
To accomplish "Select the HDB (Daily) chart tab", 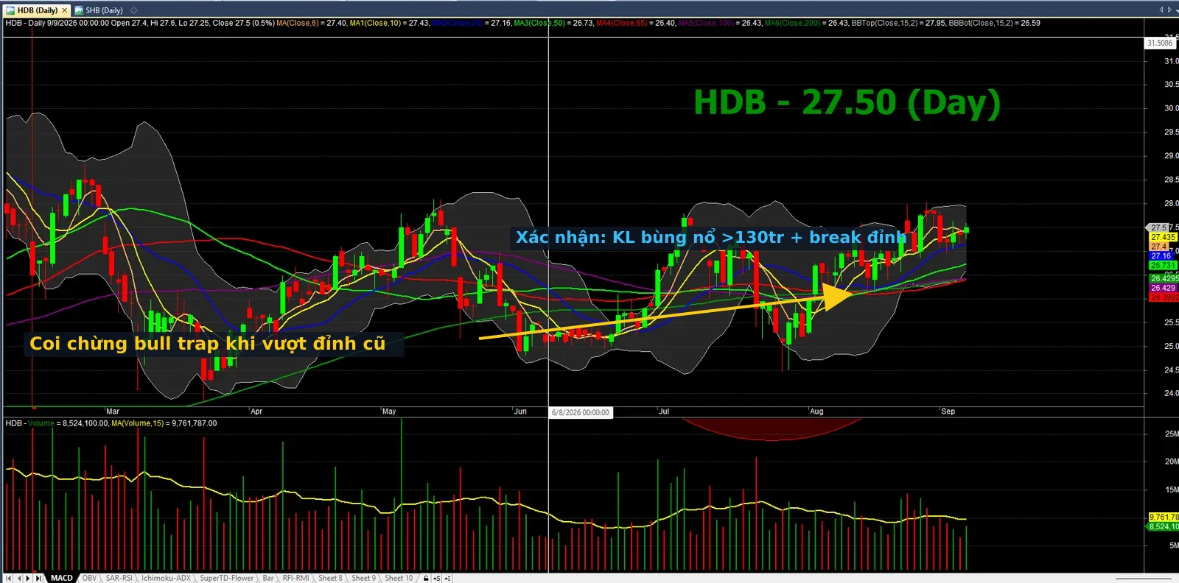I will click(37, 10).
